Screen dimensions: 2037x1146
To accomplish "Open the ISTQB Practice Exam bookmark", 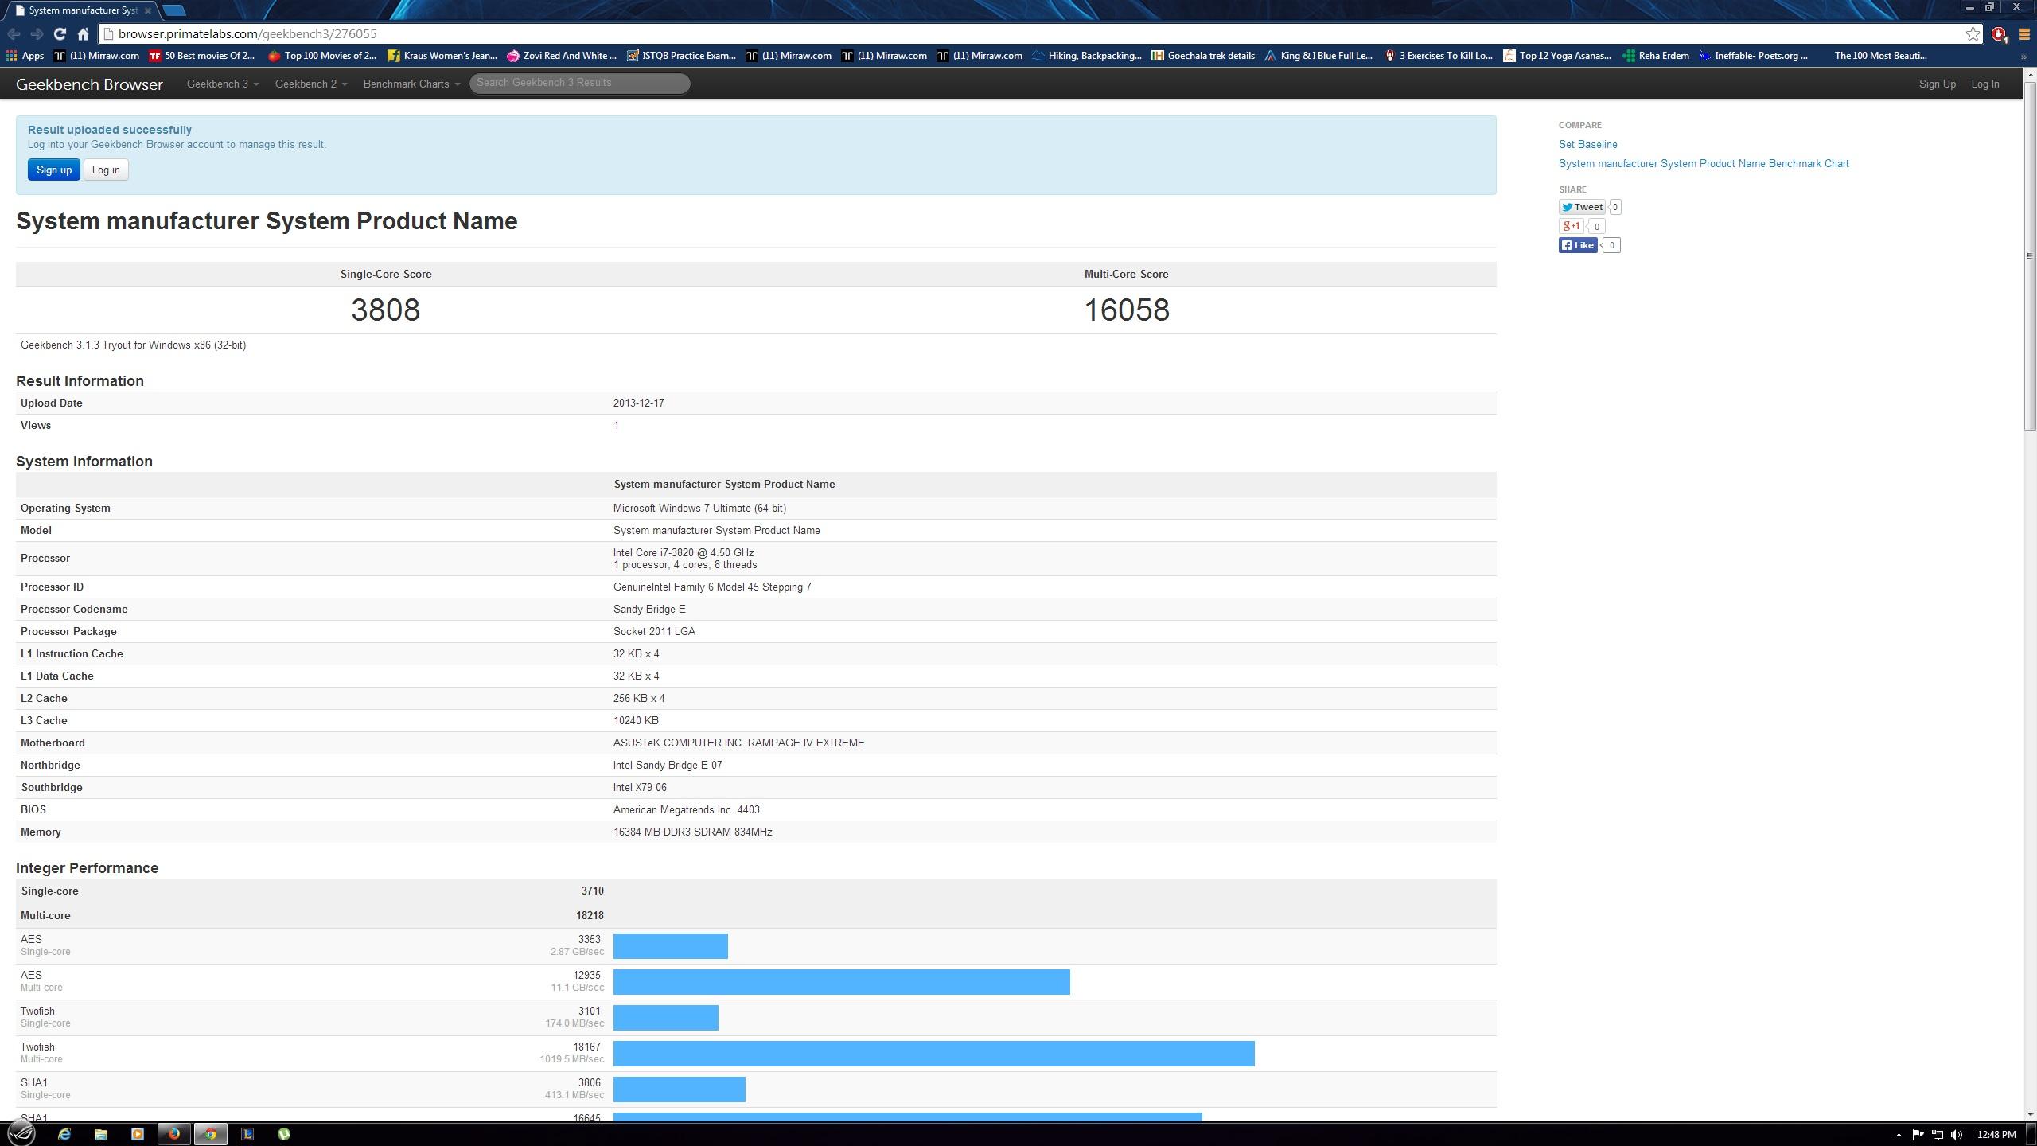I will pos(681,56).
